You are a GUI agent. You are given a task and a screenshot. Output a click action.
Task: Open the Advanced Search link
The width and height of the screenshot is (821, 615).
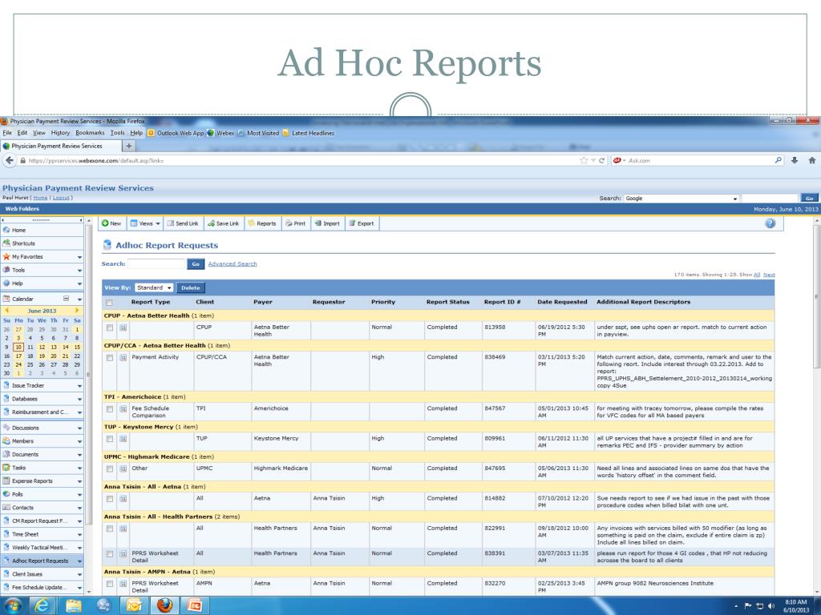233,264
